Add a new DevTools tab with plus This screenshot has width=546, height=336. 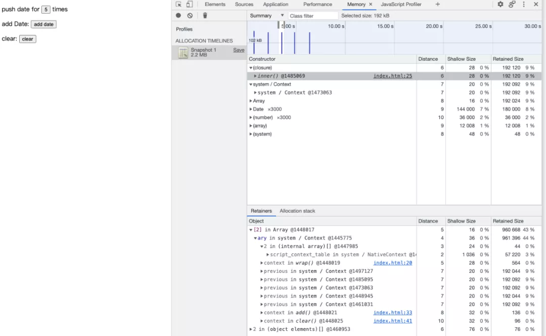[438, 4]
